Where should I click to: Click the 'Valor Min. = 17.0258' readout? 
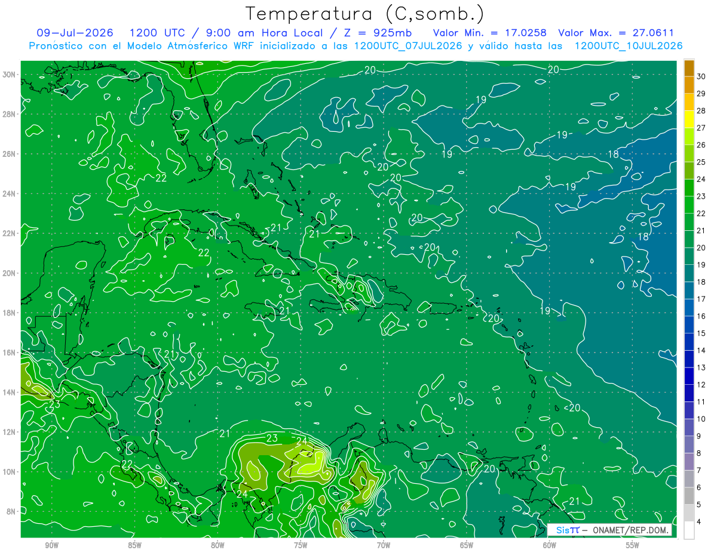click(x=490, y=33)
